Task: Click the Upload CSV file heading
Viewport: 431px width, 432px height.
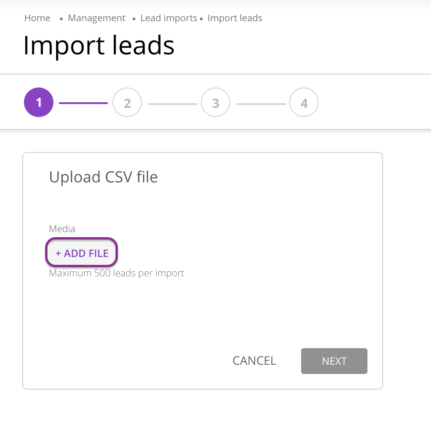Action: click(x=103, y=177)
